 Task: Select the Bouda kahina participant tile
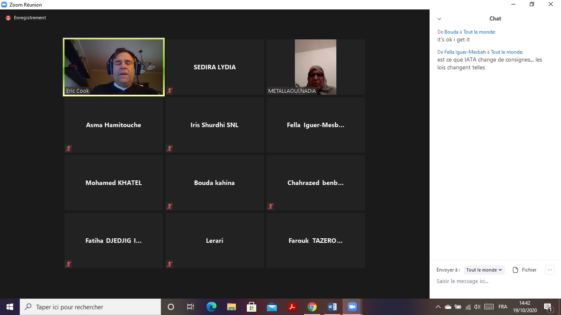coord(215,183)
